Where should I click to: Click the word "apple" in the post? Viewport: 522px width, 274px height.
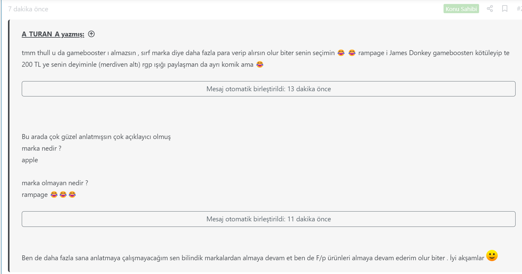pyautogui.click(x=30, y=160)
